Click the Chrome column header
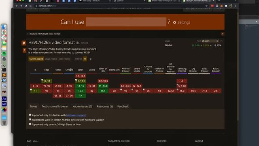The height and width of the screenshot is (146, 259). click(69, 70)
